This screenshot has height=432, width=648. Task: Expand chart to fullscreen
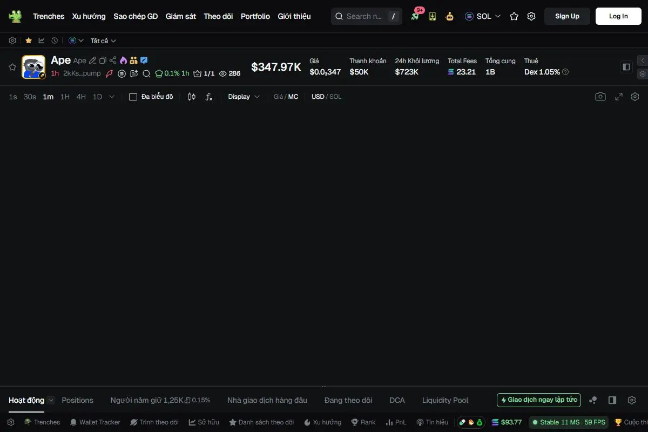click(x=619, y=97)
